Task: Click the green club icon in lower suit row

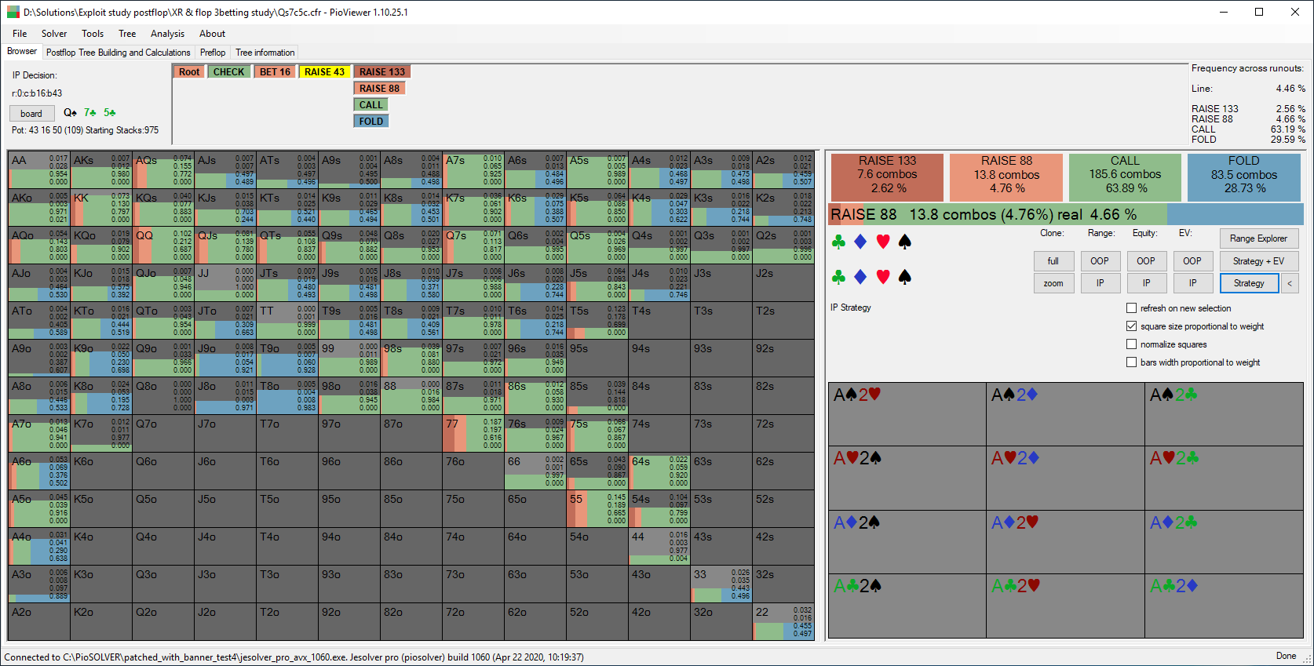Action: [x=838, y=277]
